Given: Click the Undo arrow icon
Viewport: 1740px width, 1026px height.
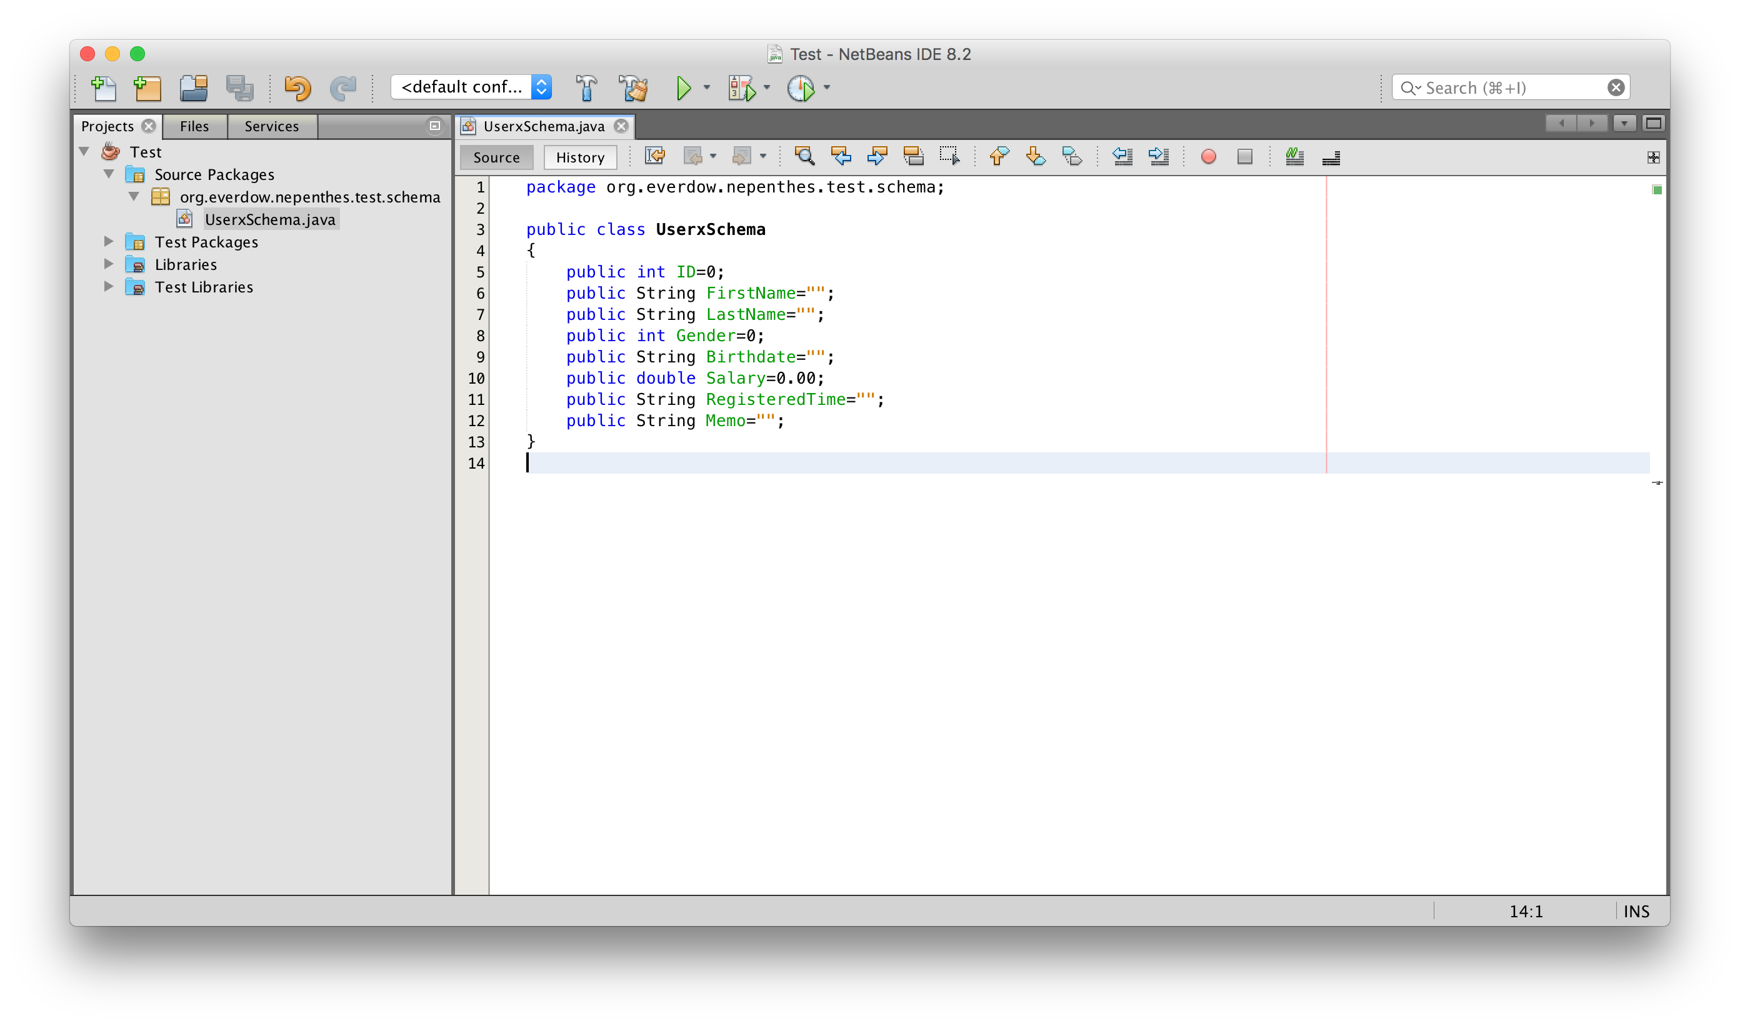Looking at the screenshot, I should (x=297, y=88).
